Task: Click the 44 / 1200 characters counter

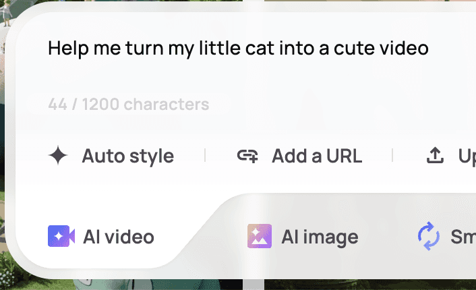Action: [129, 104]
